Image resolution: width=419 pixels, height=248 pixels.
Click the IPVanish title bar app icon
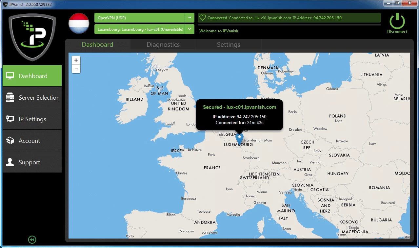pyautogui.click(x=5, y=4)
